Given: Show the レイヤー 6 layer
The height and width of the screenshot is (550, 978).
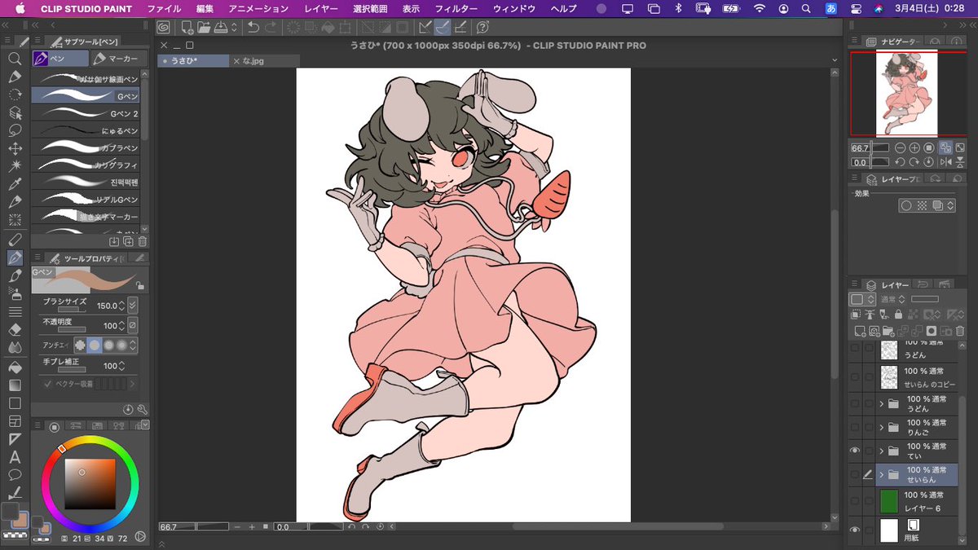Looking at the screenshot, I should pos(855,501).
